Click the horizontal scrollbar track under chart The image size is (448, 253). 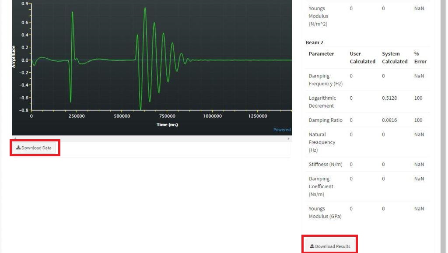pyautogui.click(x=152, y=139)
